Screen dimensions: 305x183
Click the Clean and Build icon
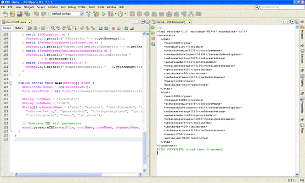(x=96, y=14)
